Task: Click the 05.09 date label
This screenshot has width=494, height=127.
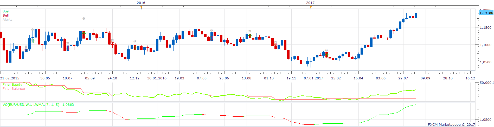Action: pyautogui.click(x=90, y=78)
